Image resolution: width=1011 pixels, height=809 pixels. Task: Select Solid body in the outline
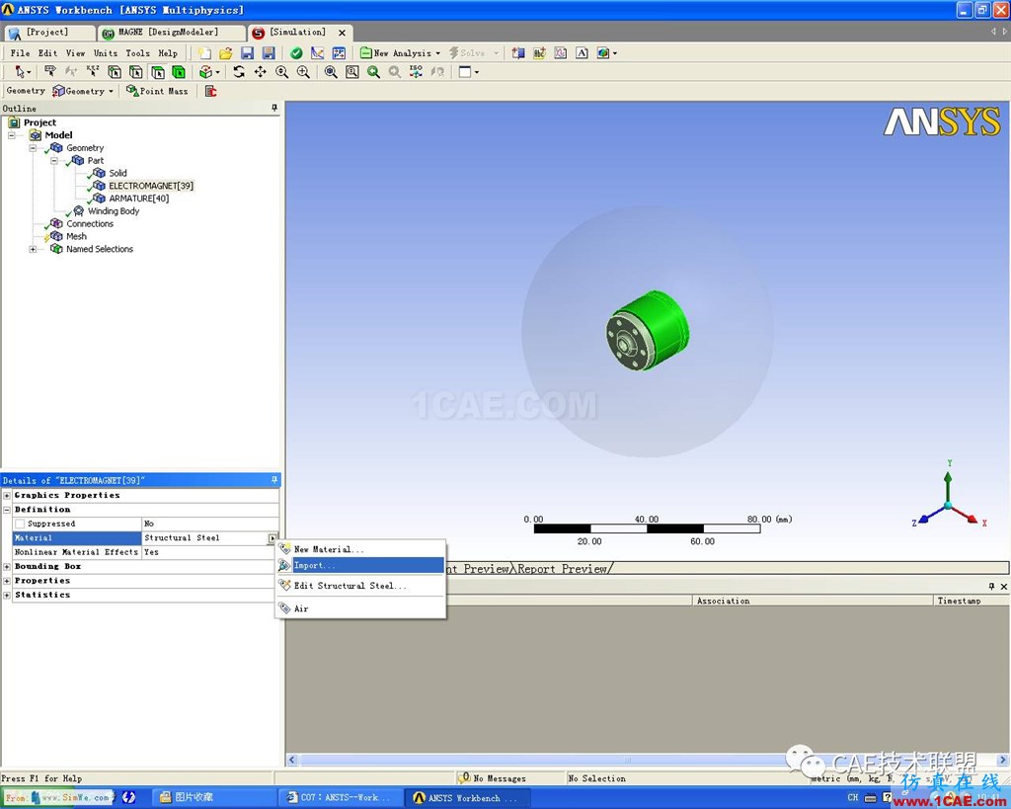[118, 173]
